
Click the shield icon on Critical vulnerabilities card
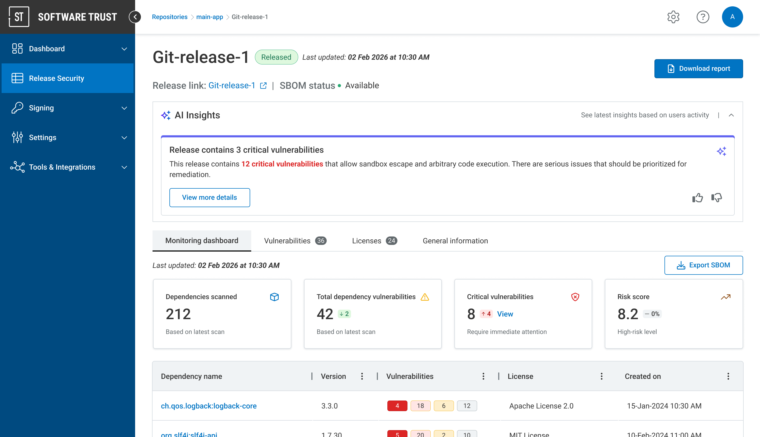[575, 297]
